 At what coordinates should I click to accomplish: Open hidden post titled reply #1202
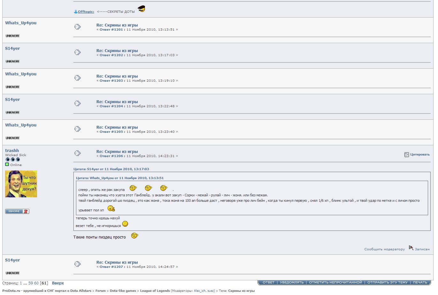[x=117, y=51]
